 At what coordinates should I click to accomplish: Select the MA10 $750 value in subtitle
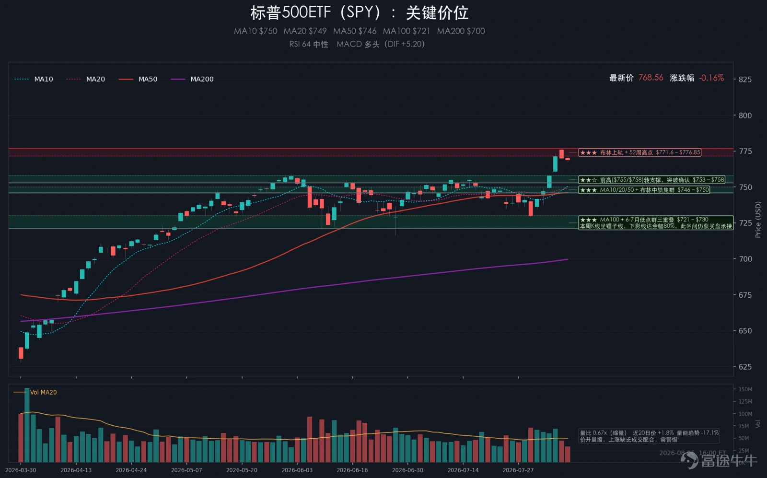(x=256, y=31)
